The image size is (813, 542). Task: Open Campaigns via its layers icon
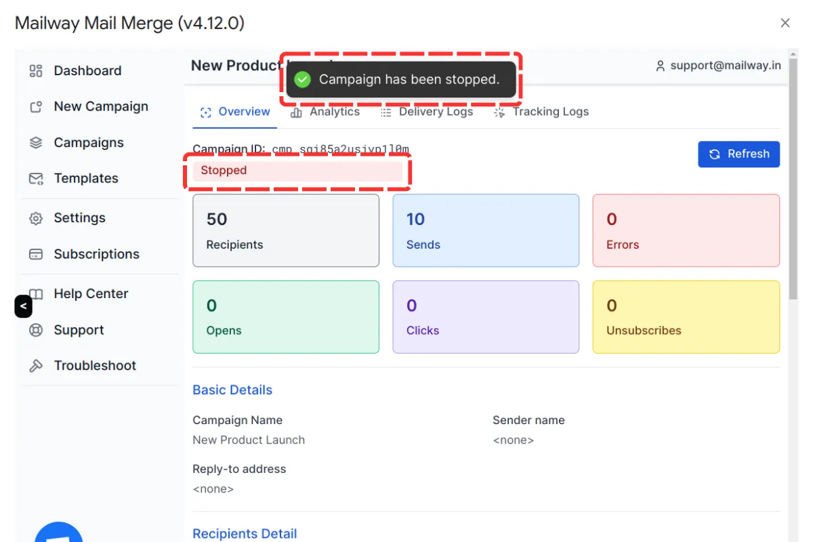[x=36, y=143]
